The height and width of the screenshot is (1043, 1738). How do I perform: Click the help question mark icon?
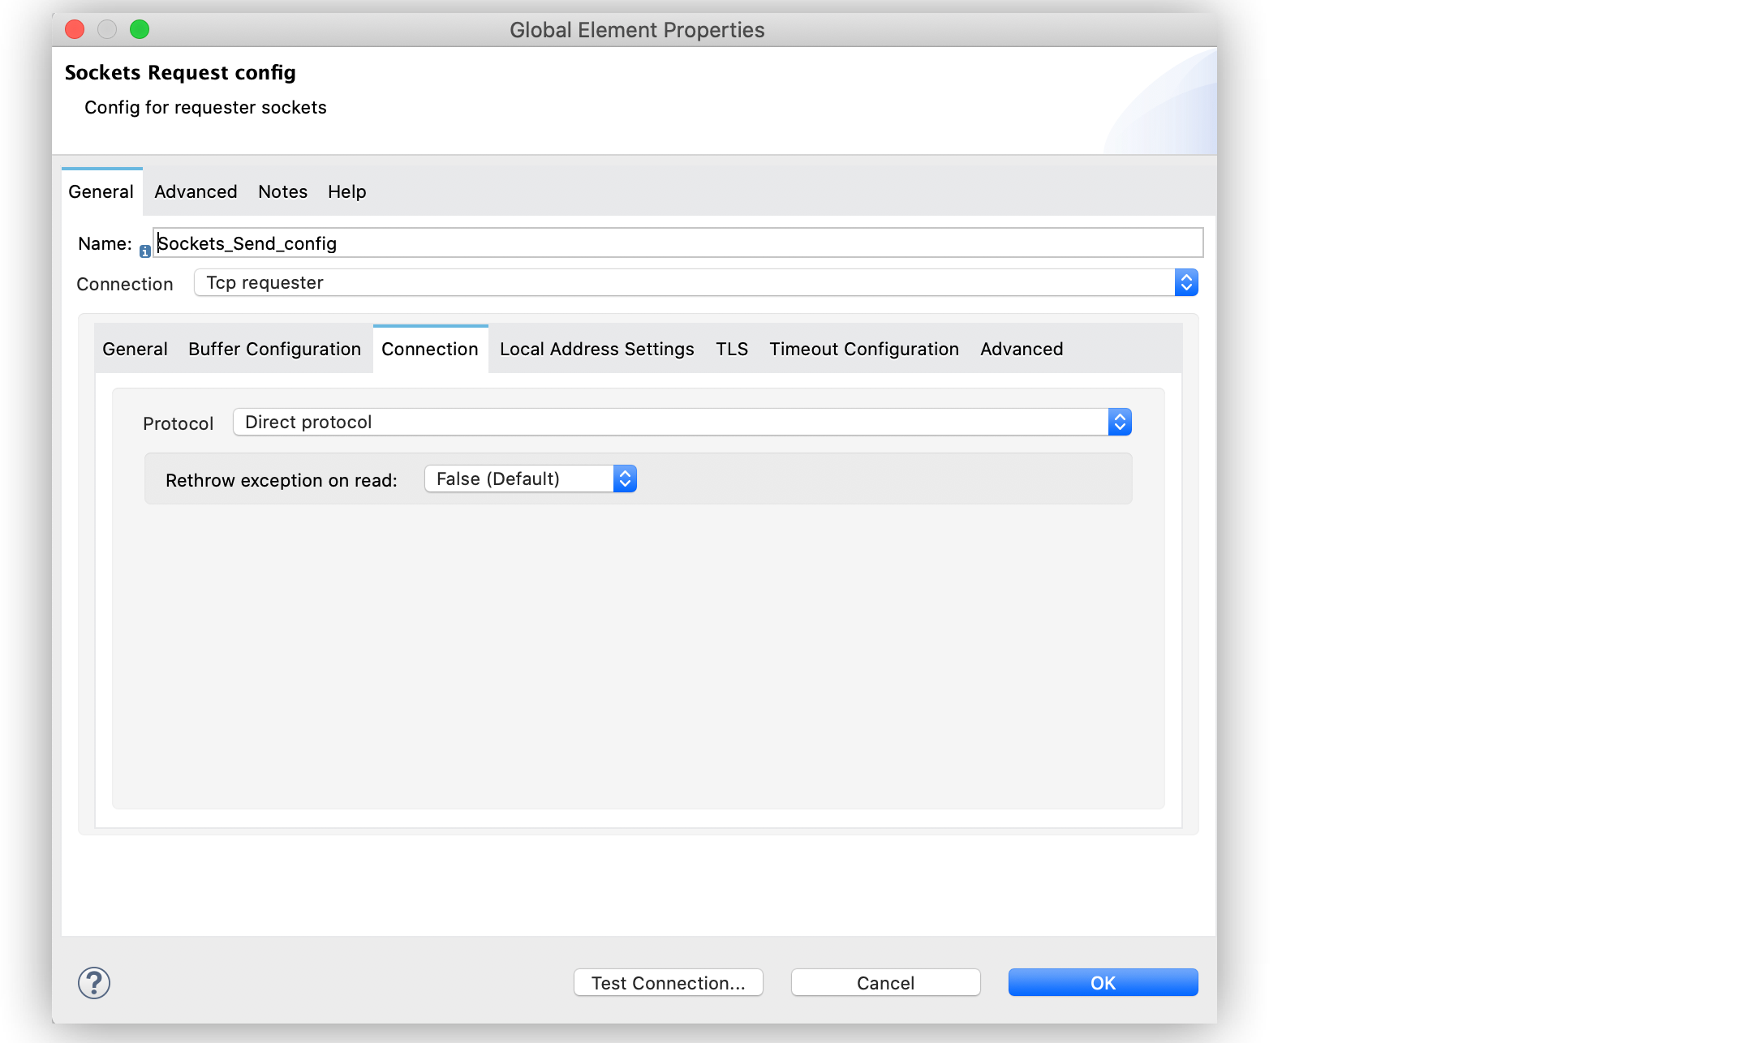tap(94, 981)
